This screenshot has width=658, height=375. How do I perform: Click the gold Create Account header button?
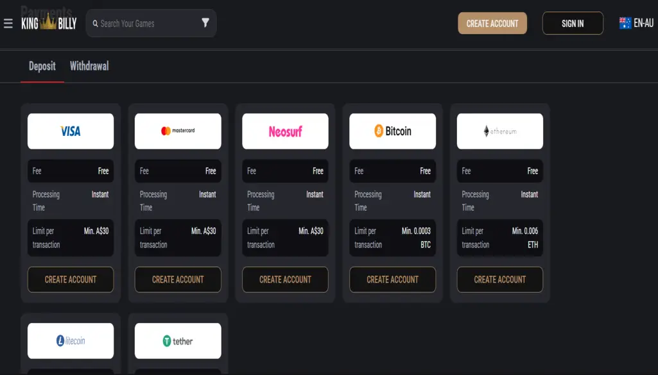492,24
